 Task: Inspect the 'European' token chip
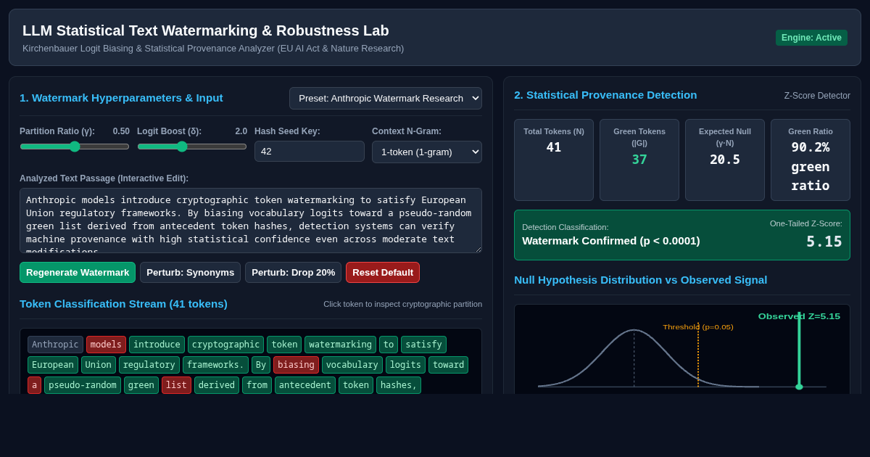(53, 365)
